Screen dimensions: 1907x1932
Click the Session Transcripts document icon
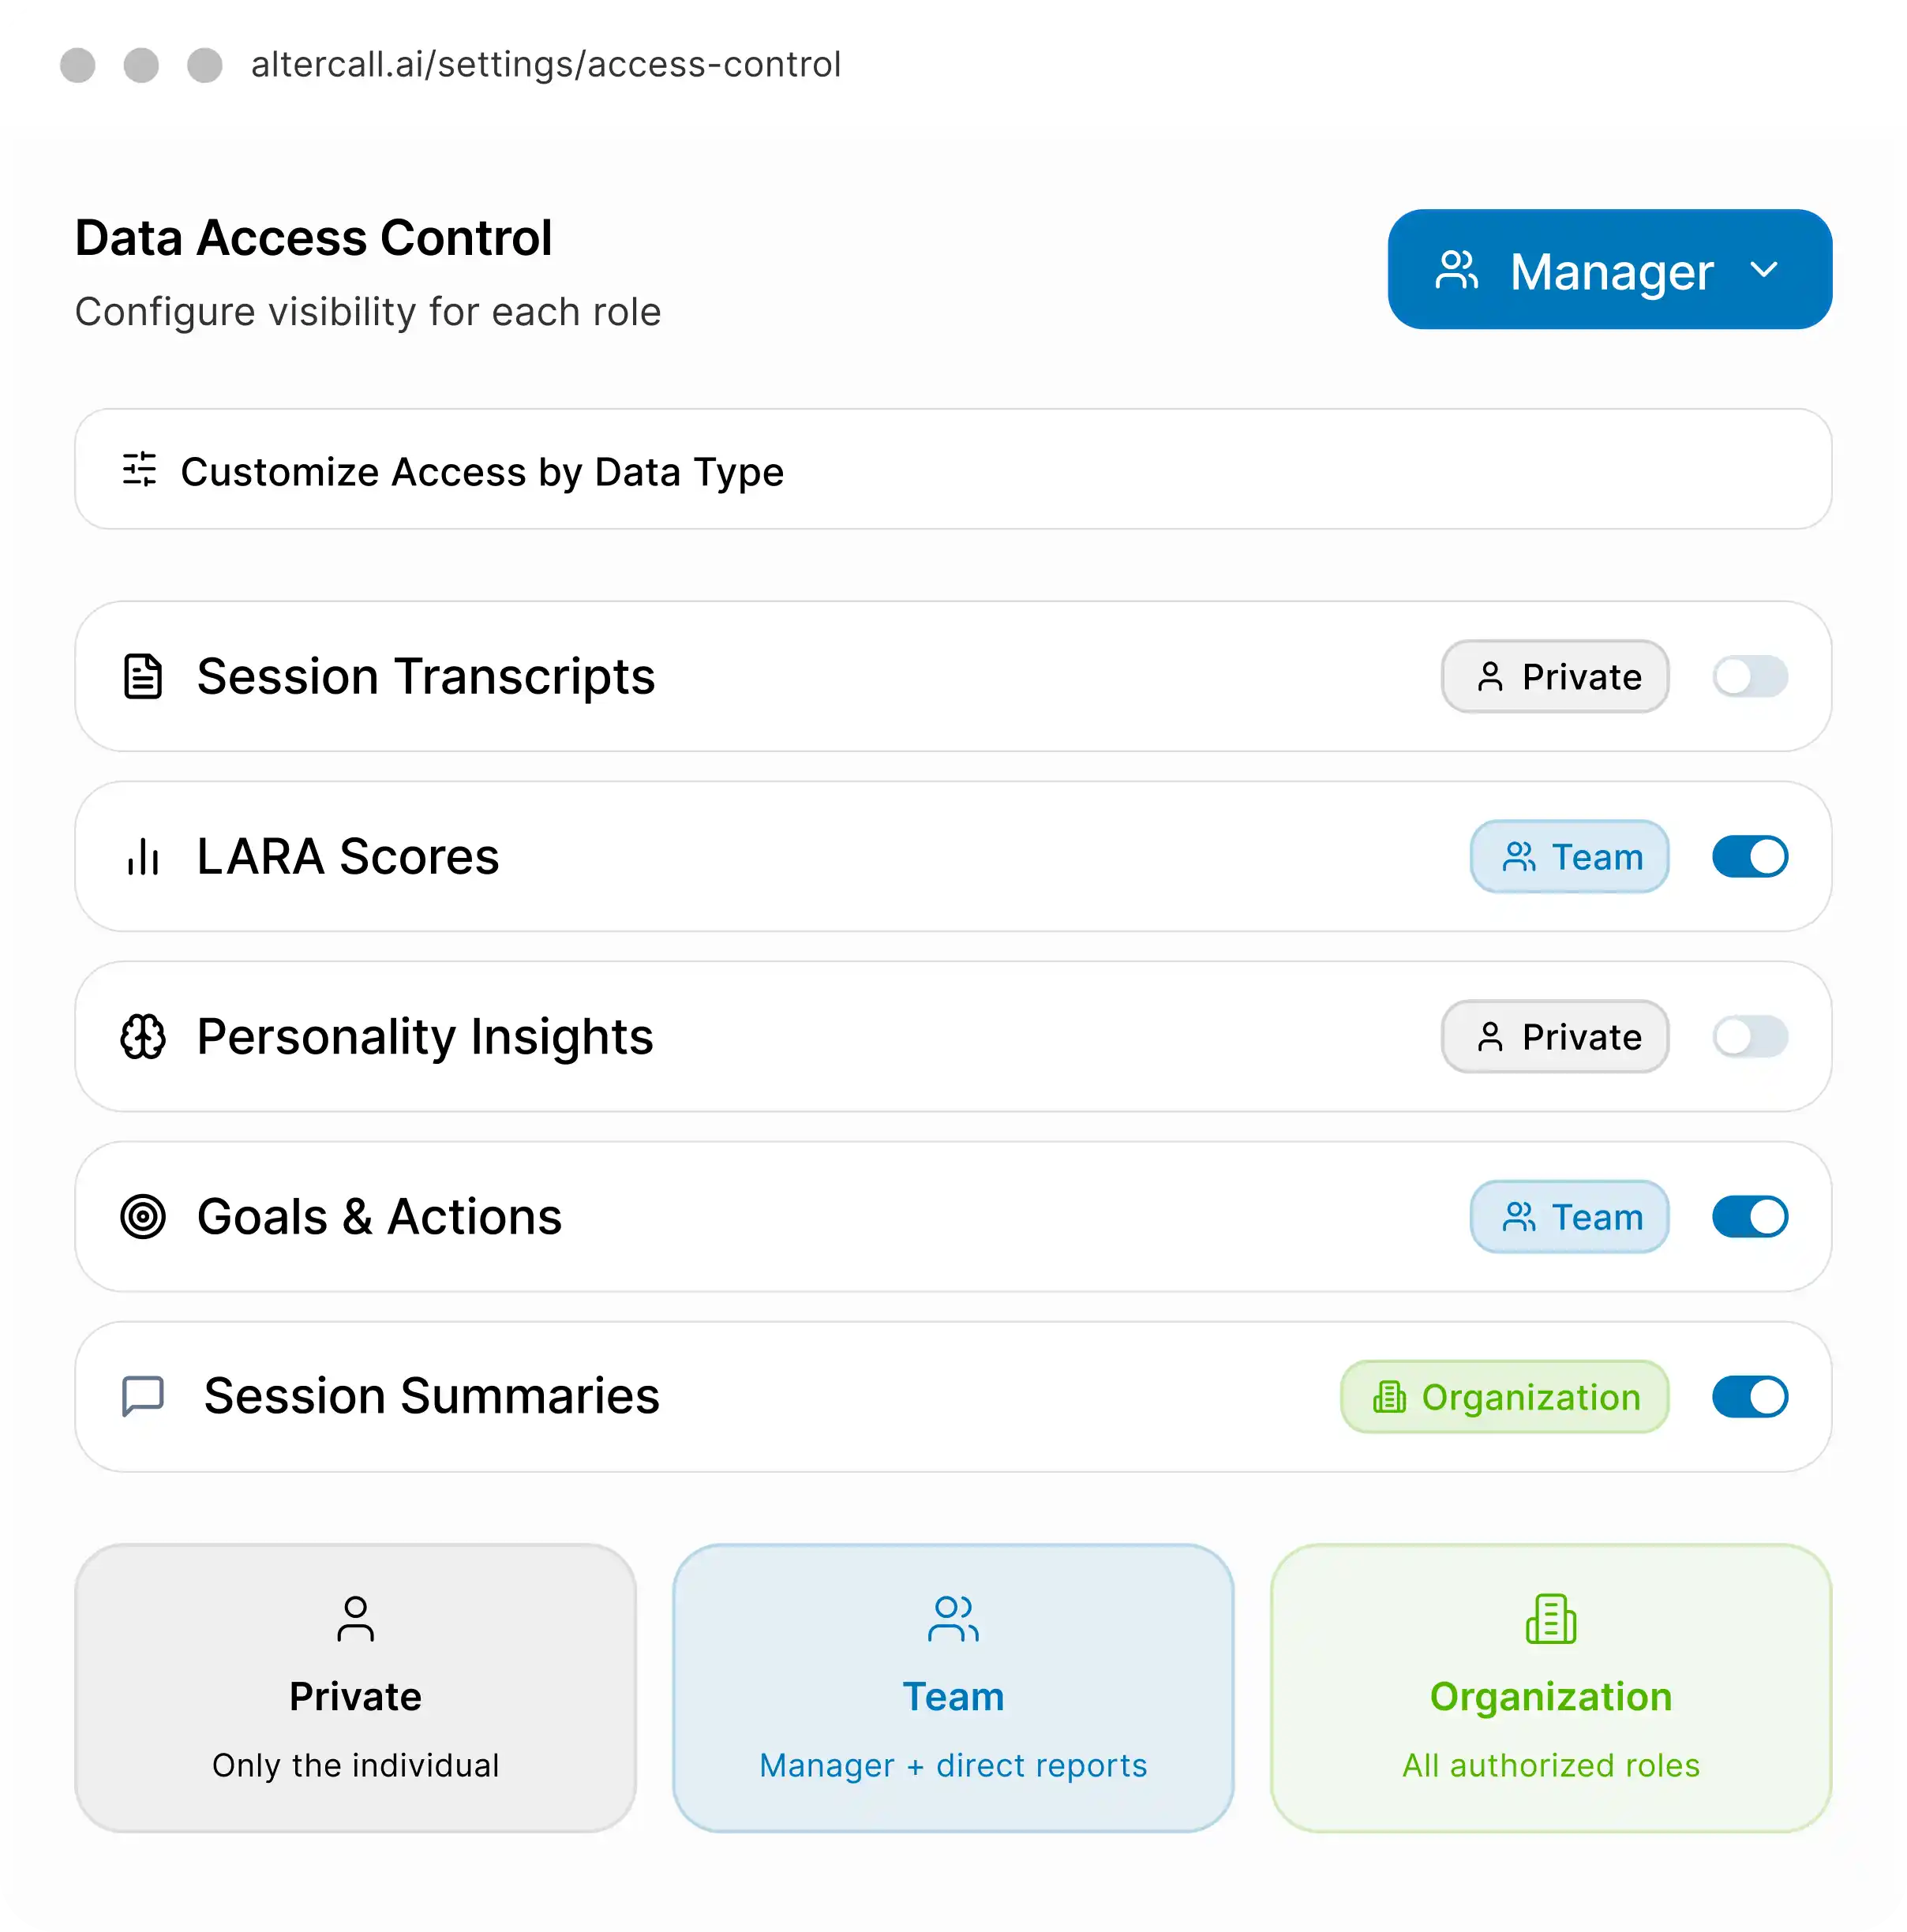click(x=143, y=677)
